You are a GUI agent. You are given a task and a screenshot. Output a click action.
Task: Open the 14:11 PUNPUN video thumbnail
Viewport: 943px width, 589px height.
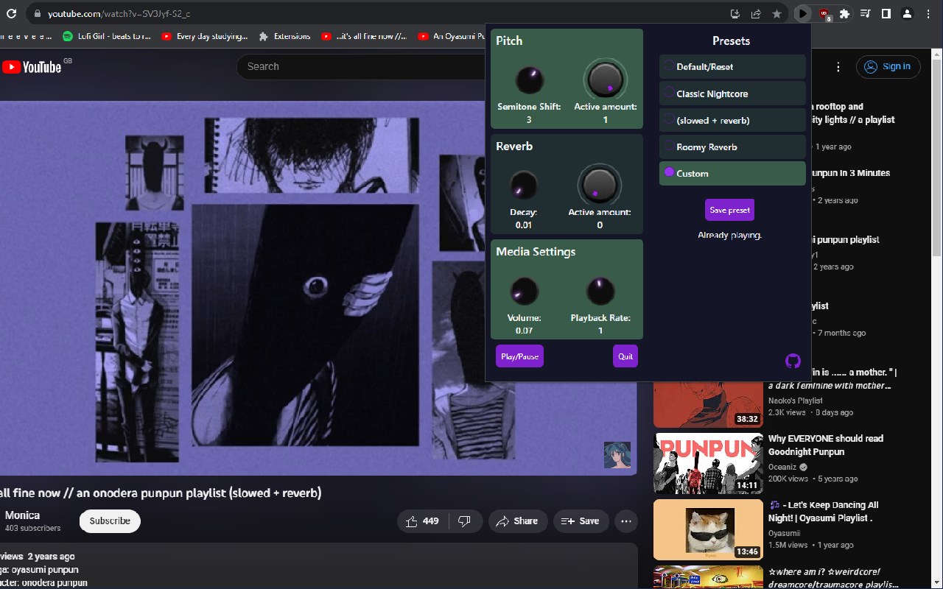708,463
